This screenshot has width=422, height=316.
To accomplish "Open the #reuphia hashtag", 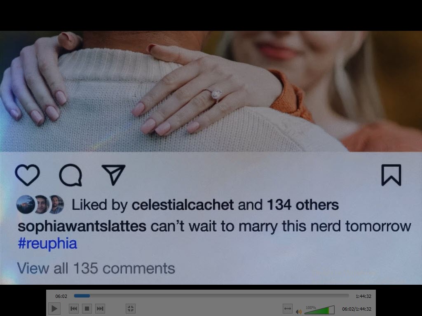I will pyautogui.click(x=47, y=244).
